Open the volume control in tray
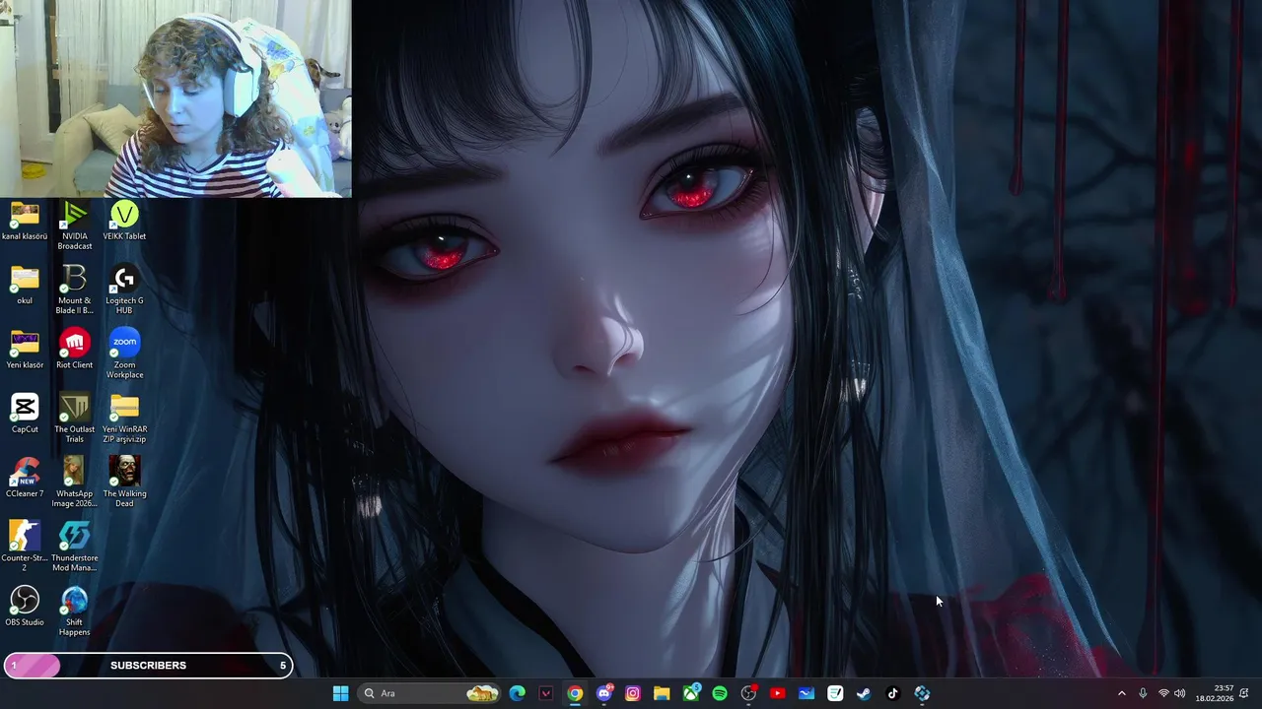 click(x=1179, y=693)
